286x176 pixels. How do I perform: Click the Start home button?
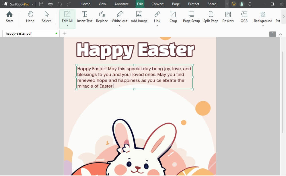click(x=9, y=17)
